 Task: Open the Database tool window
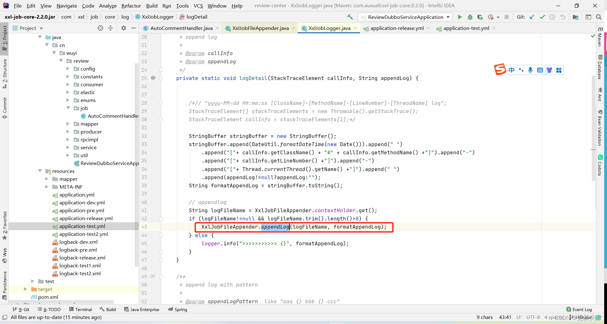click(x=600, y=67)
